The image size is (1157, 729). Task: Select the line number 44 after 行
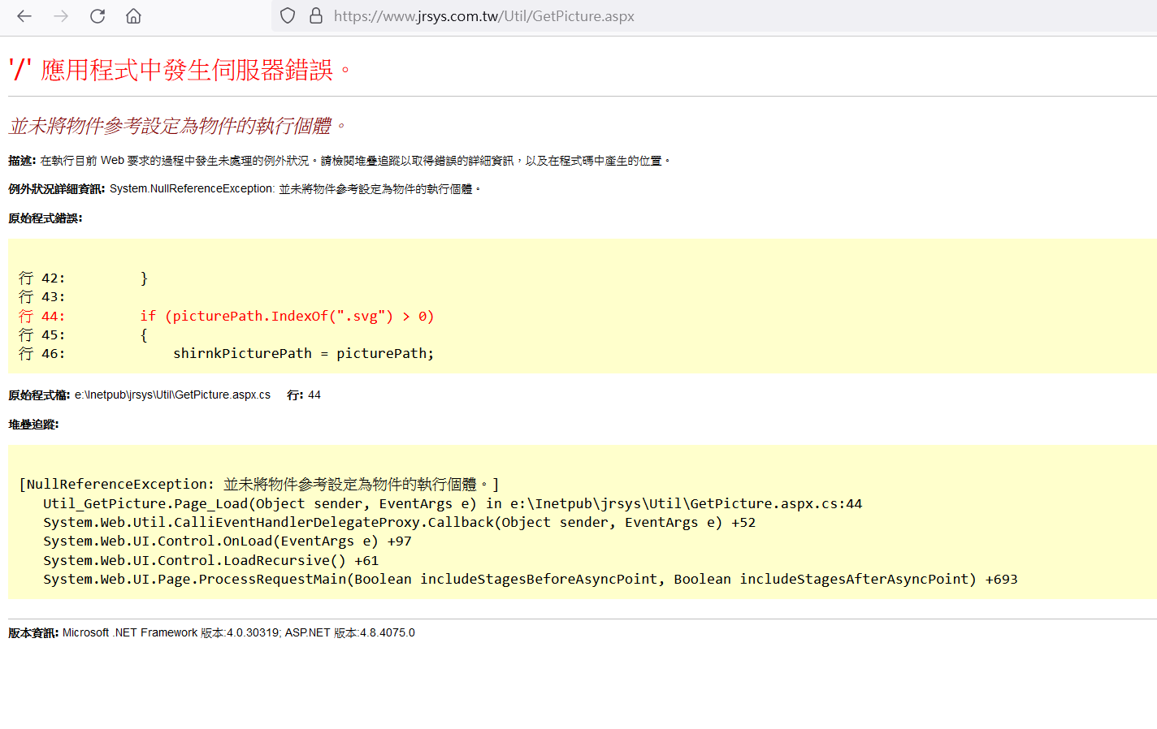tap(314, 395)
